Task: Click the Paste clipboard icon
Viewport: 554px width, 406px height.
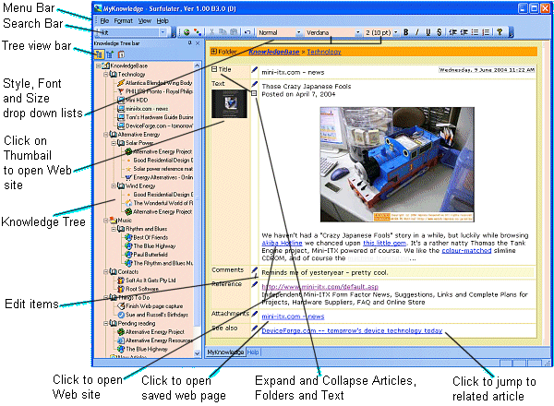Action: (234, 32)
